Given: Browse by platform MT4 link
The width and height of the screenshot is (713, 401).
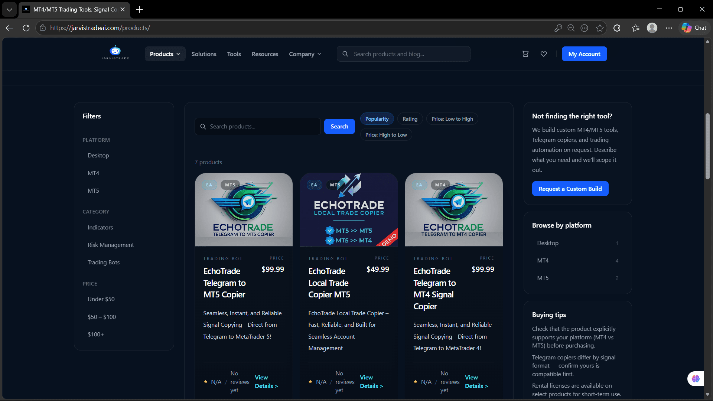Looking at the screenshot, I should 577,261.
